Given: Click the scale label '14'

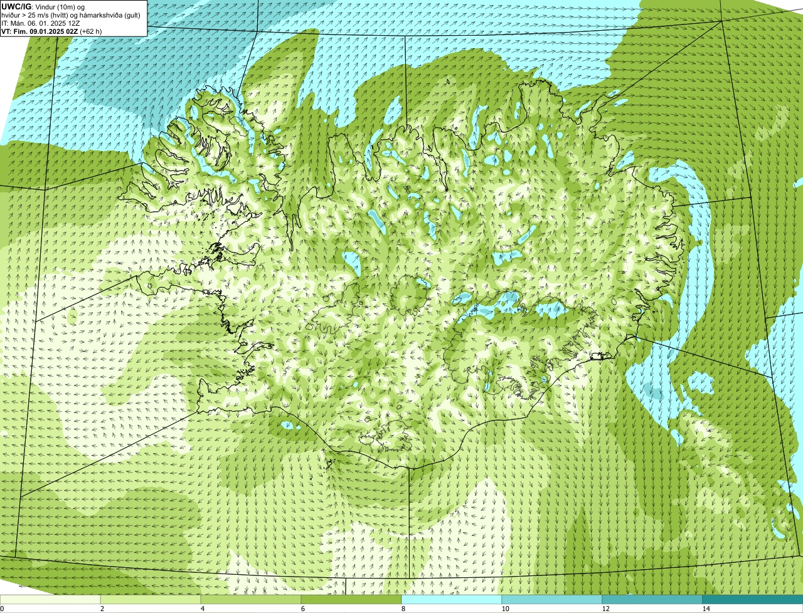Looking at the screenshot, I should 706,609.
